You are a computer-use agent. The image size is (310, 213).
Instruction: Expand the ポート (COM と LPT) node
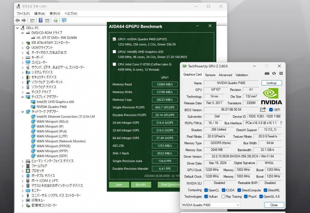[23, 181]
